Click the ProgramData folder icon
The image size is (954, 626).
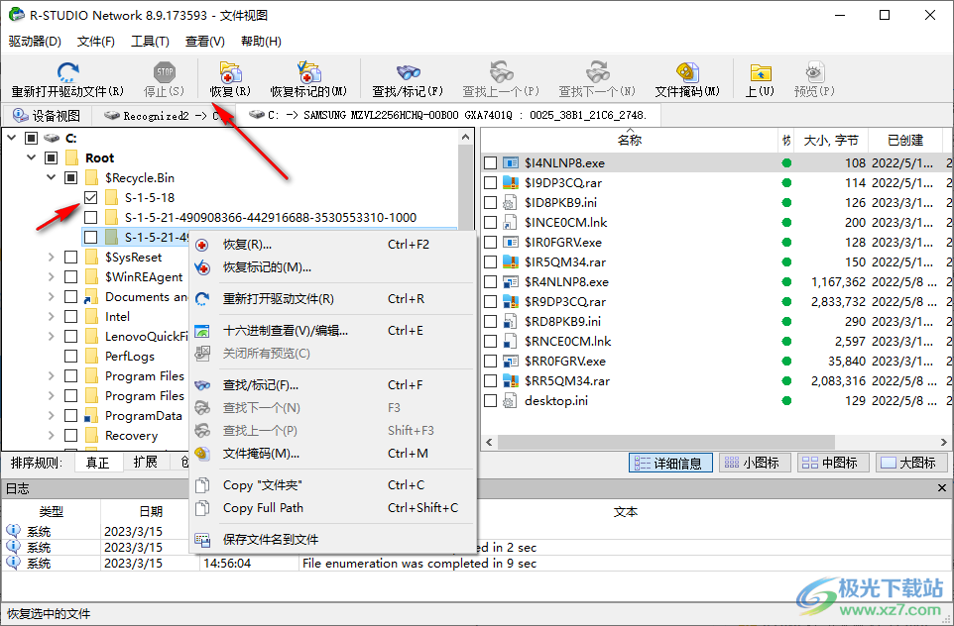[x=92, y=416]
